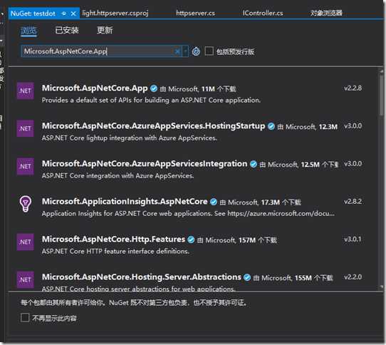Open the httpserver.cs tab
This screenshot has width=386, height=345.
click(x=195, y=13)
